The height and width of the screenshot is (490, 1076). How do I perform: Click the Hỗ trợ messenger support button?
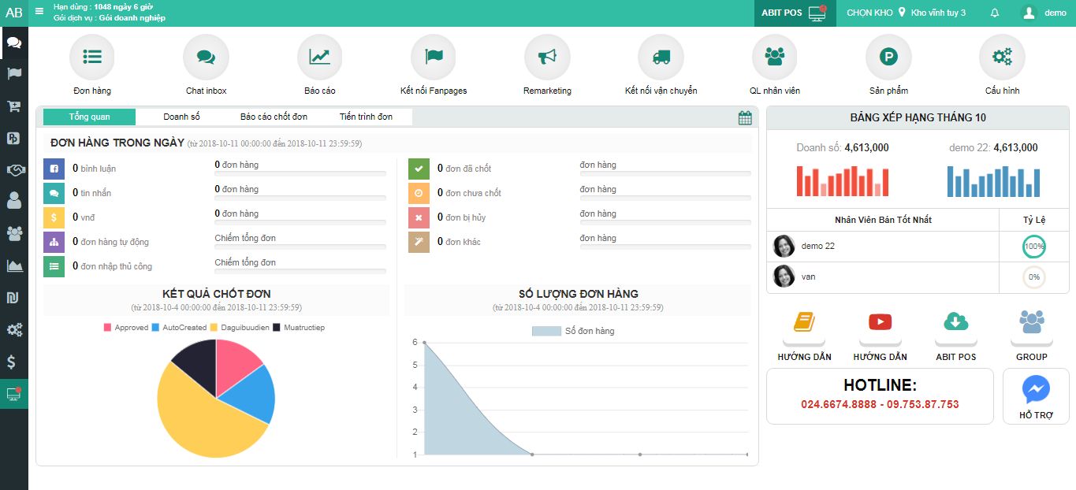click(x=1036, y=396)
